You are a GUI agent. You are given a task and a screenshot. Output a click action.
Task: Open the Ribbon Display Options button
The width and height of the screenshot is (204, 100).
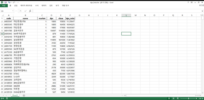click(x=192, y=2)
